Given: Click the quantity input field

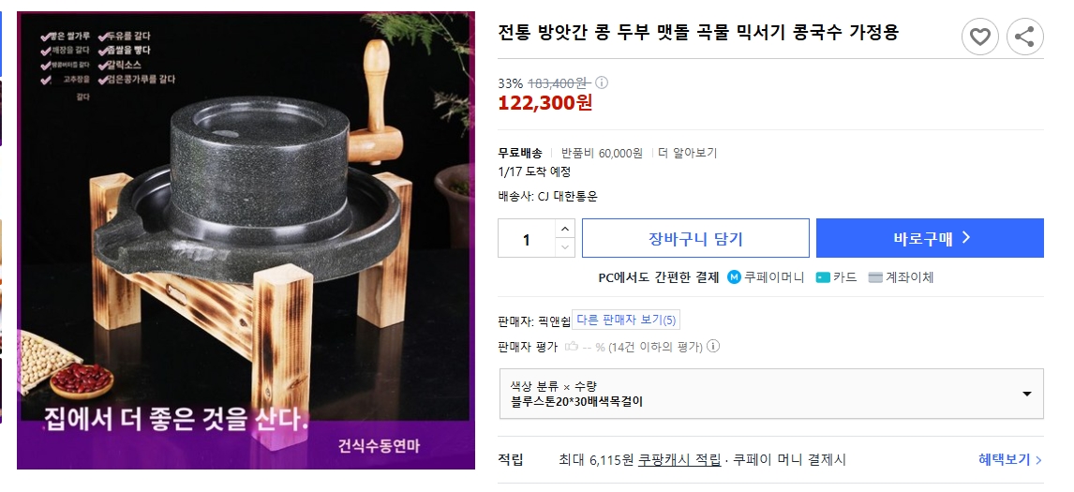Looking at the screenshot, I should point(527,239).
